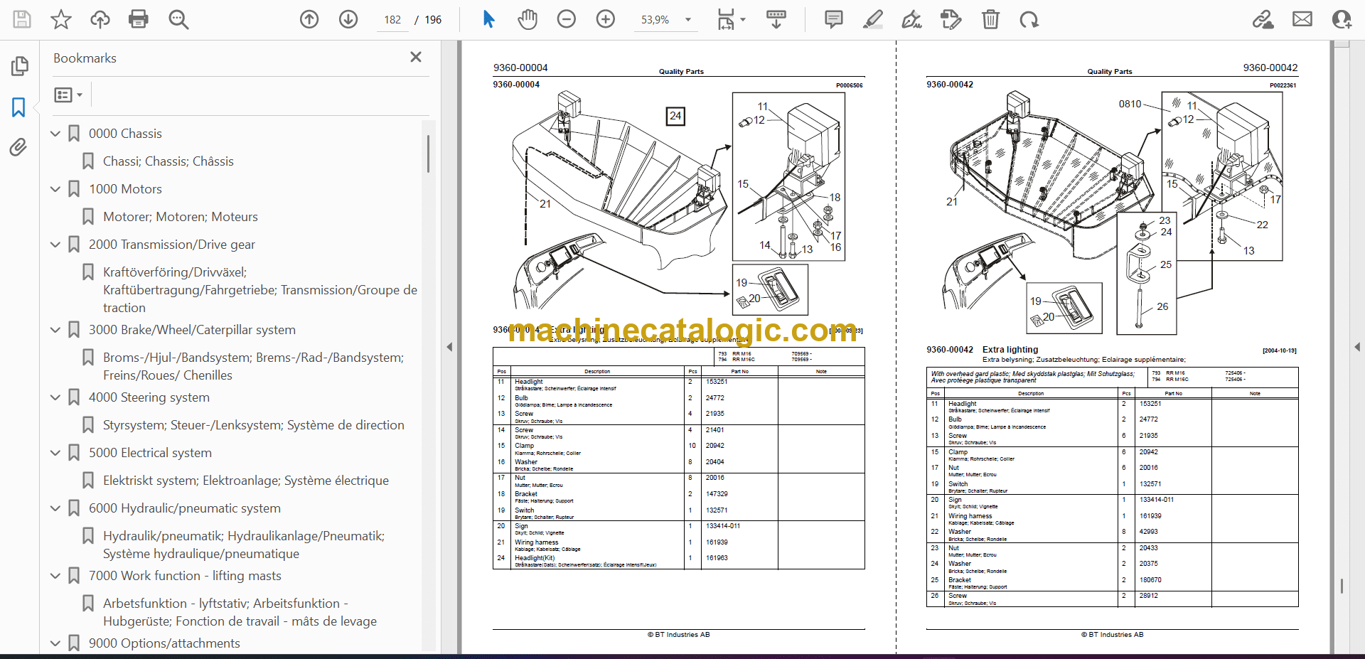Choose the selection arrow tool

tap(488, 19)
